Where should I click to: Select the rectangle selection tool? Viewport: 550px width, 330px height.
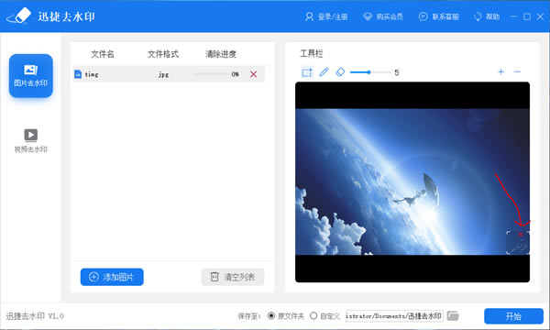coord(306,72)
